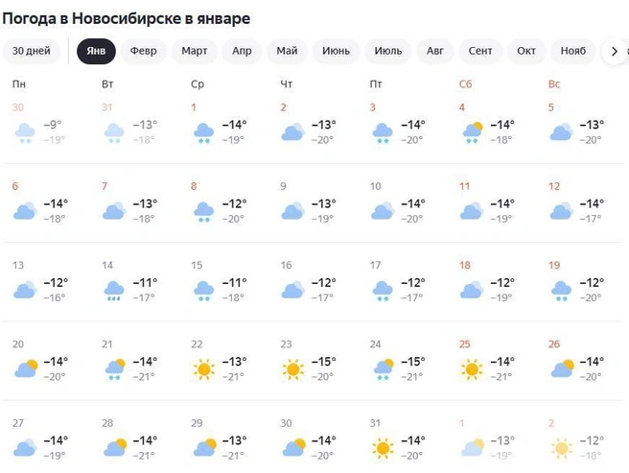The width and height of the screenshot is (629, 473).
Task: Click the partly cloudy icon for January 28
Action: 115,448
